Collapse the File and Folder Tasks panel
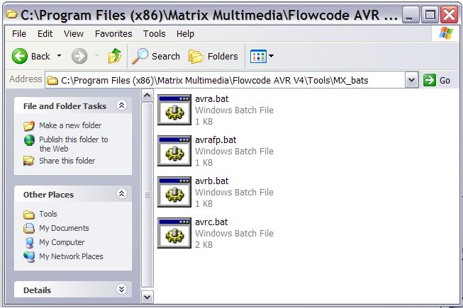The width and height of the screenshot is (463, 308). (121, 105)
